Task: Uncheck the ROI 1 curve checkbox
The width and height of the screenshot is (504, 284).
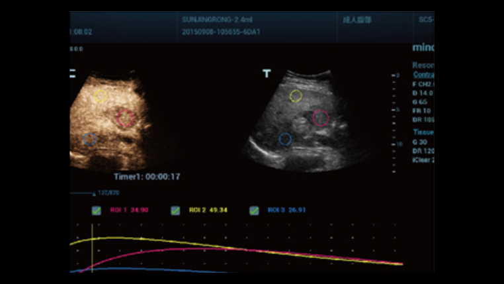Action: [x=97, y=211]
